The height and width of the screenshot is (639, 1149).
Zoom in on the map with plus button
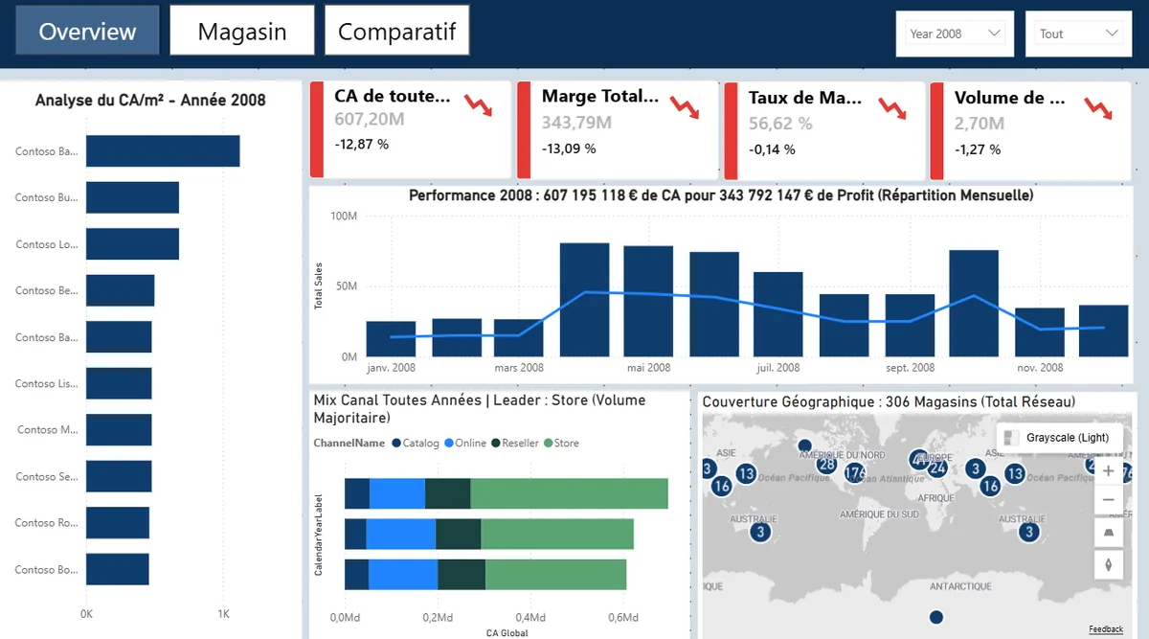1108,471
